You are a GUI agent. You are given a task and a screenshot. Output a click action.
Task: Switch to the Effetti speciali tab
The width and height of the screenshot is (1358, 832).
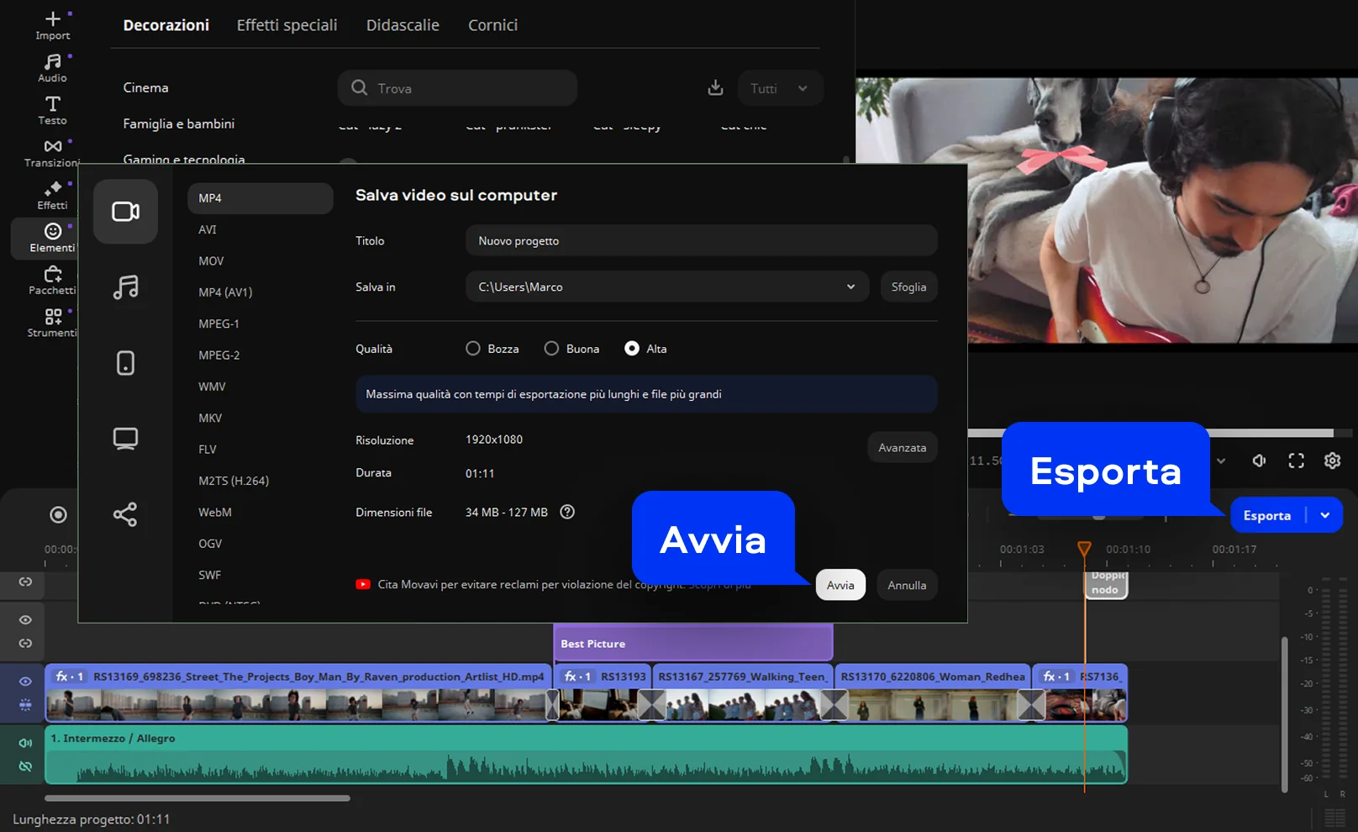[x=287, y=25]
